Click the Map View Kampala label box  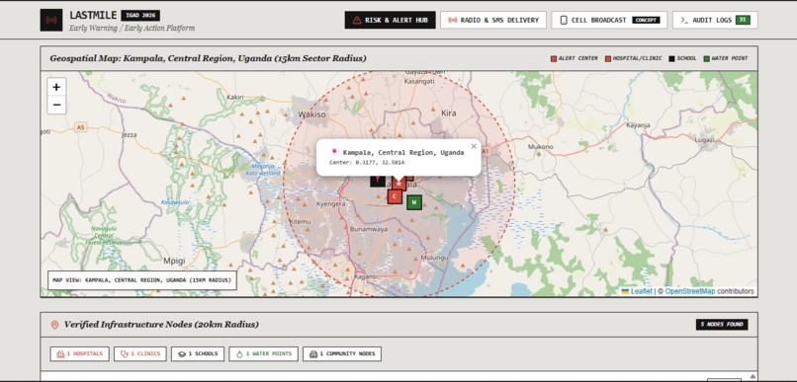tap(142, 280)
